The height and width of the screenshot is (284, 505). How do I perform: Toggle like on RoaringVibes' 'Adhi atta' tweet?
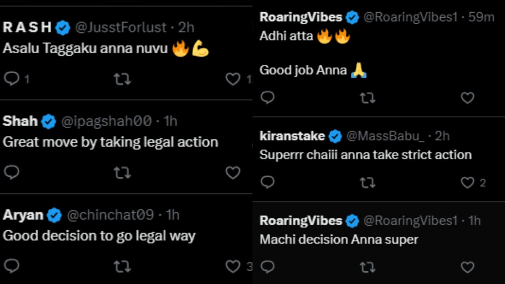[467, 97]
